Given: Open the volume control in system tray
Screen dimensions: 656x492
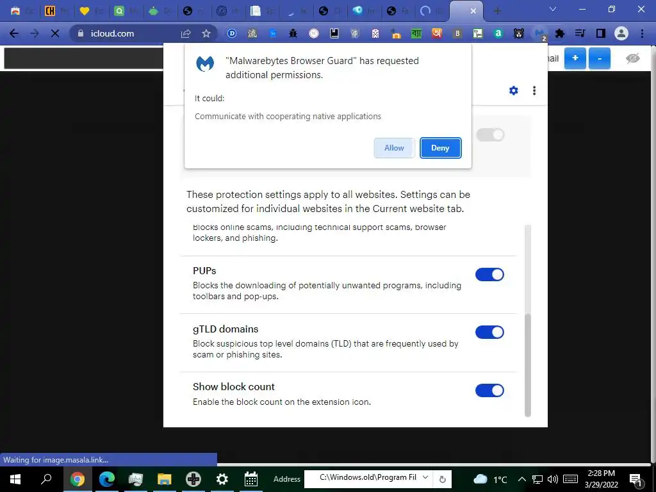Looking at the screenshot, I should coord(553,479).
